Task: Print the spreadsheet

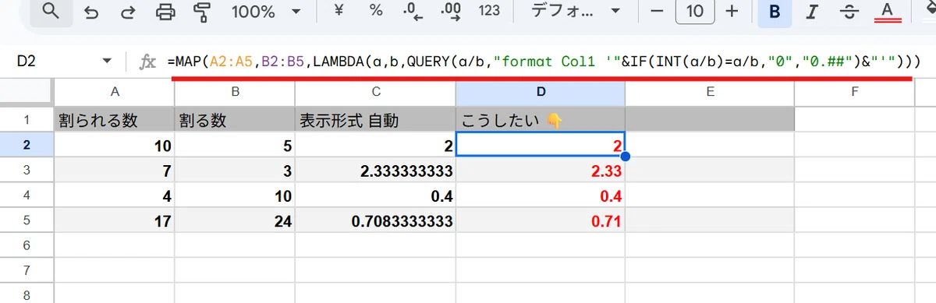Action: click(x=165, y=12)
